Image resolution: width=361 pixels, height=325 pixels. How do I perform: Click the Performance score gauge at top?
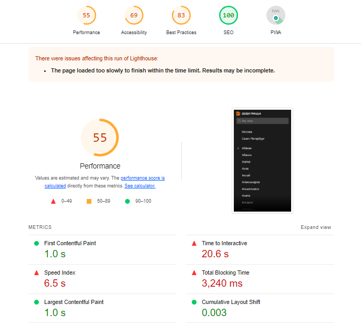(x=86, y=15)
